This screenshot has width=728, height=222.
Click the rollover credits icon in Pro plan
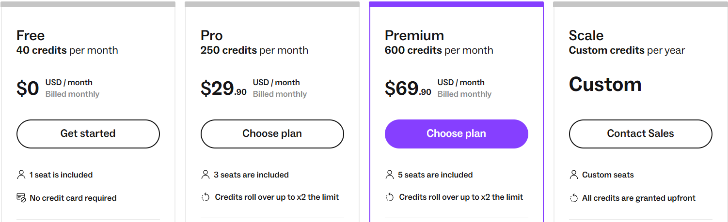[x=205, y=197]
